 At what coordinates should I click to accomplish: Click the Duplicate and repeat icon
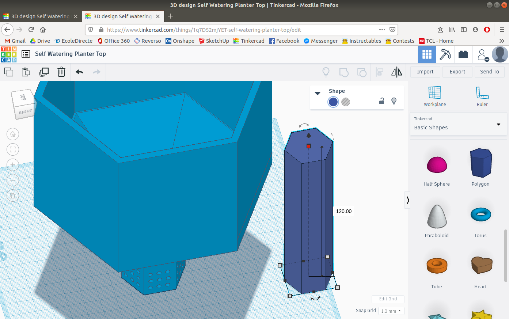(44, 72)
